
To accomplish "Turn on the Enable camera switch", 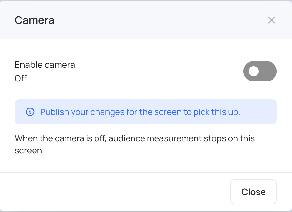I will click(x=260, y=71).
